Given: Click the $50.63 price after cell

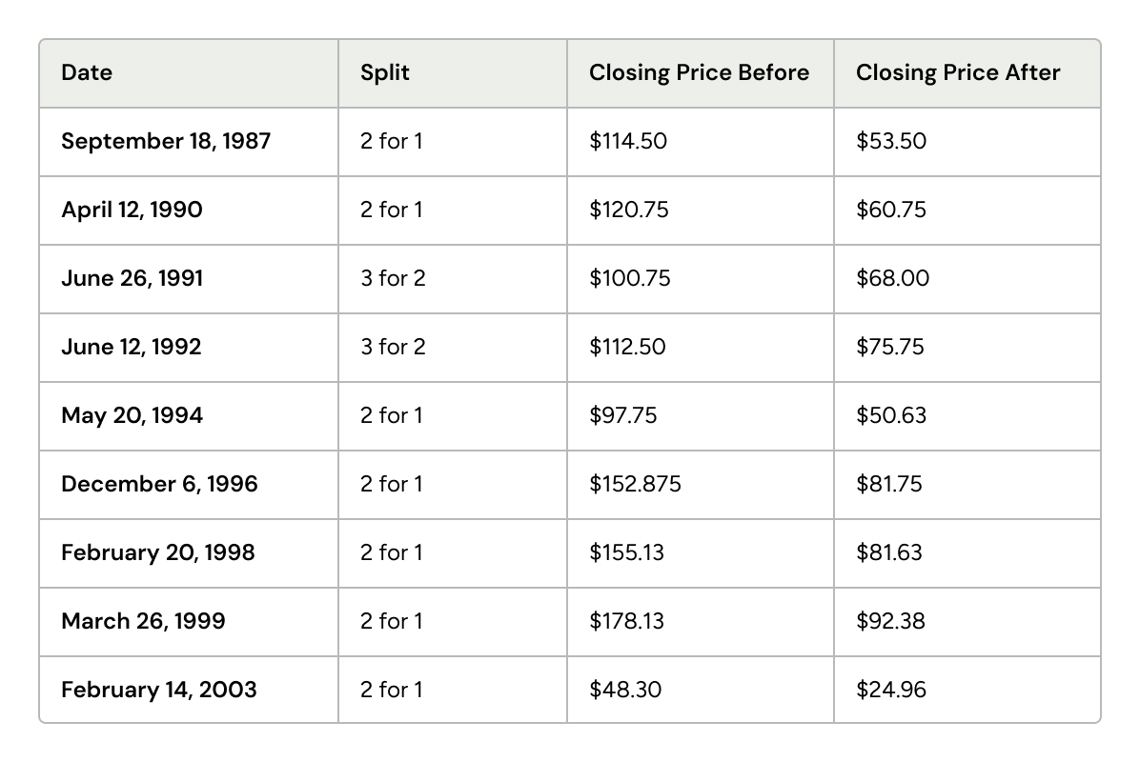Looking at the screenshot, I should click(890, 415).
